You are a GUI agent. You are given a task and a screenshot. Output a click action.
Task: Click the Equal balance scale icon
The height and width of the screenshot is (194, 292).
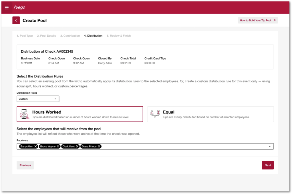tap(155, 114)
